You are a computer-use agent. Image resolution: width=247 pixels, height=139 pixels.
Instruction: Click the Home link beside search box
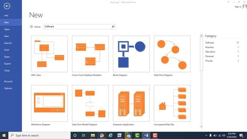(37, 27)
